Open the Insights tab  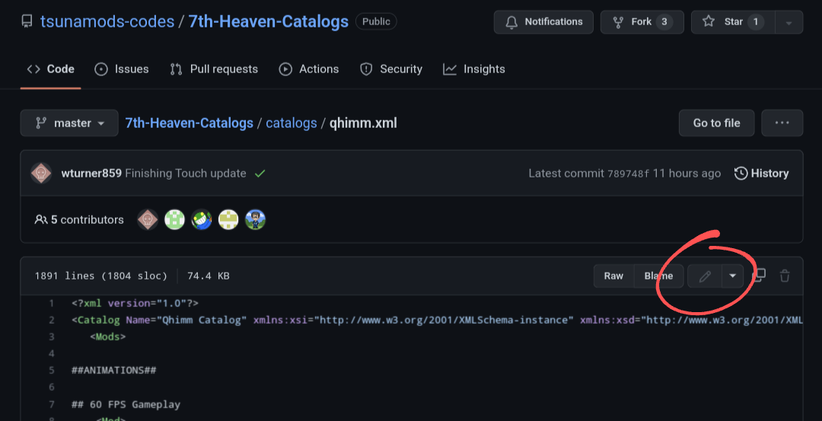coord(474,69)
